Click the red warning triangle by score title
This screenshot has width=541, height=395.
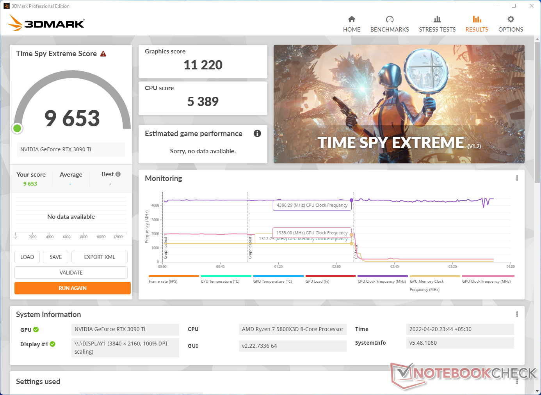[x=103, y=54]
